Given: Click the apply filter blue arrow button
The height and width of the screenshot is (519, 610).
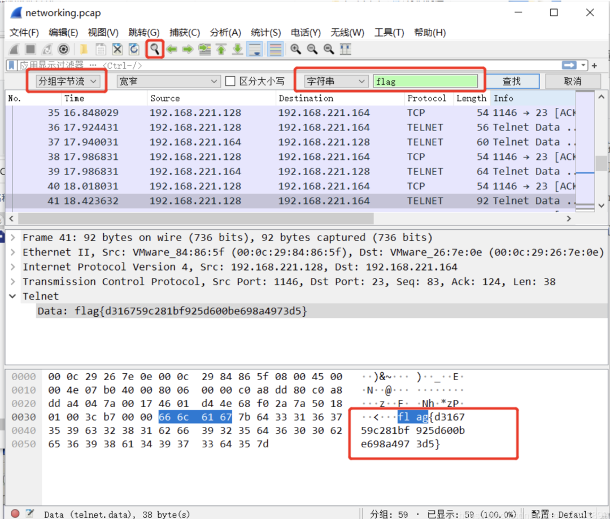Looking at the screenshot, I should [569, 66].
